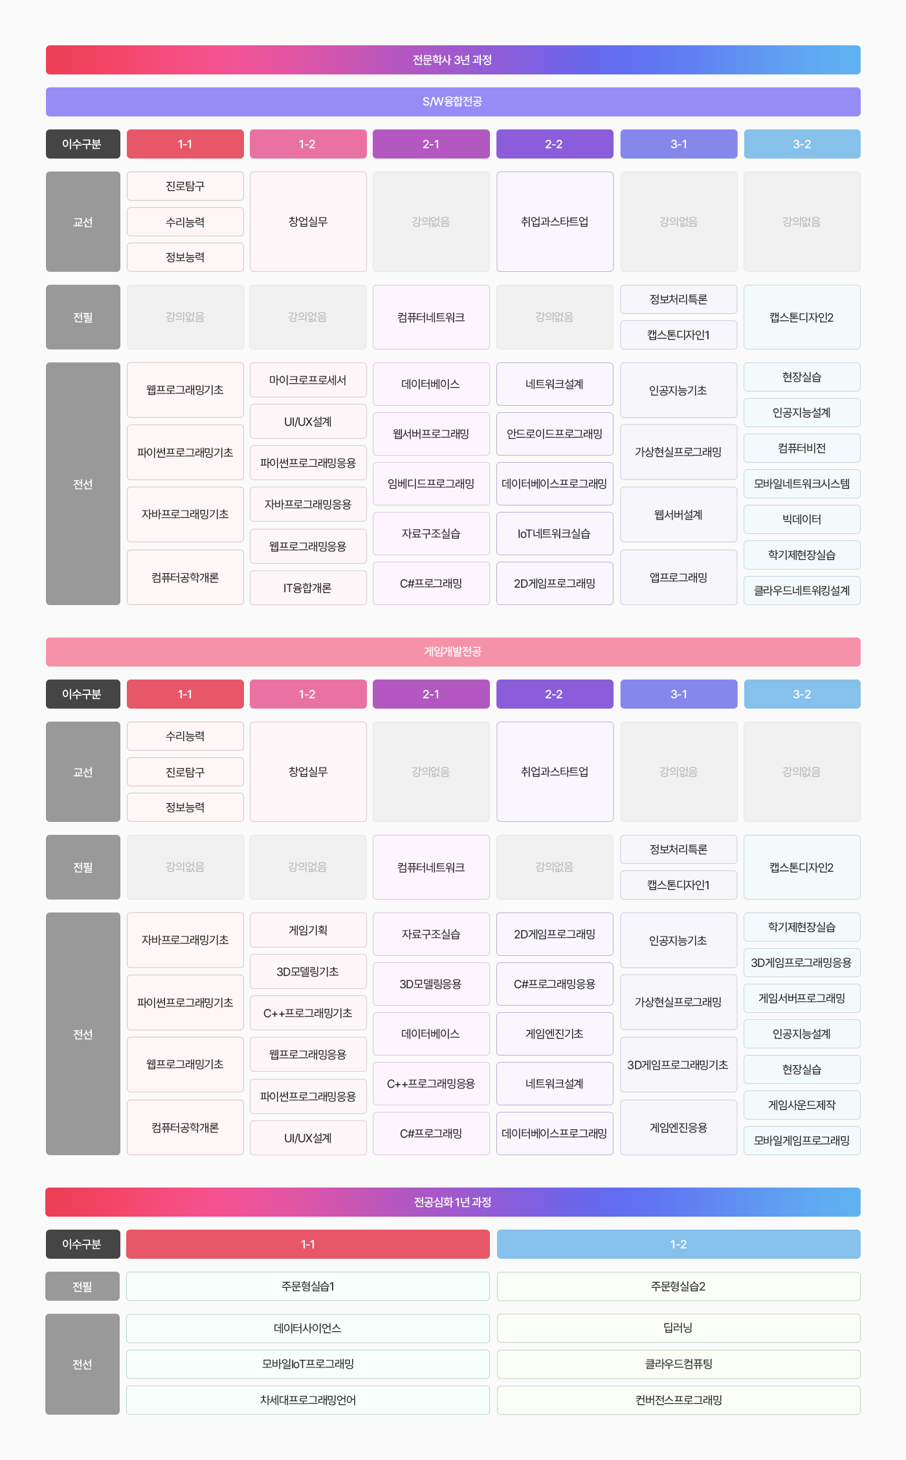Click the 딥러닝 course row
The image size is (906, 1460).
click(678, 1328)
